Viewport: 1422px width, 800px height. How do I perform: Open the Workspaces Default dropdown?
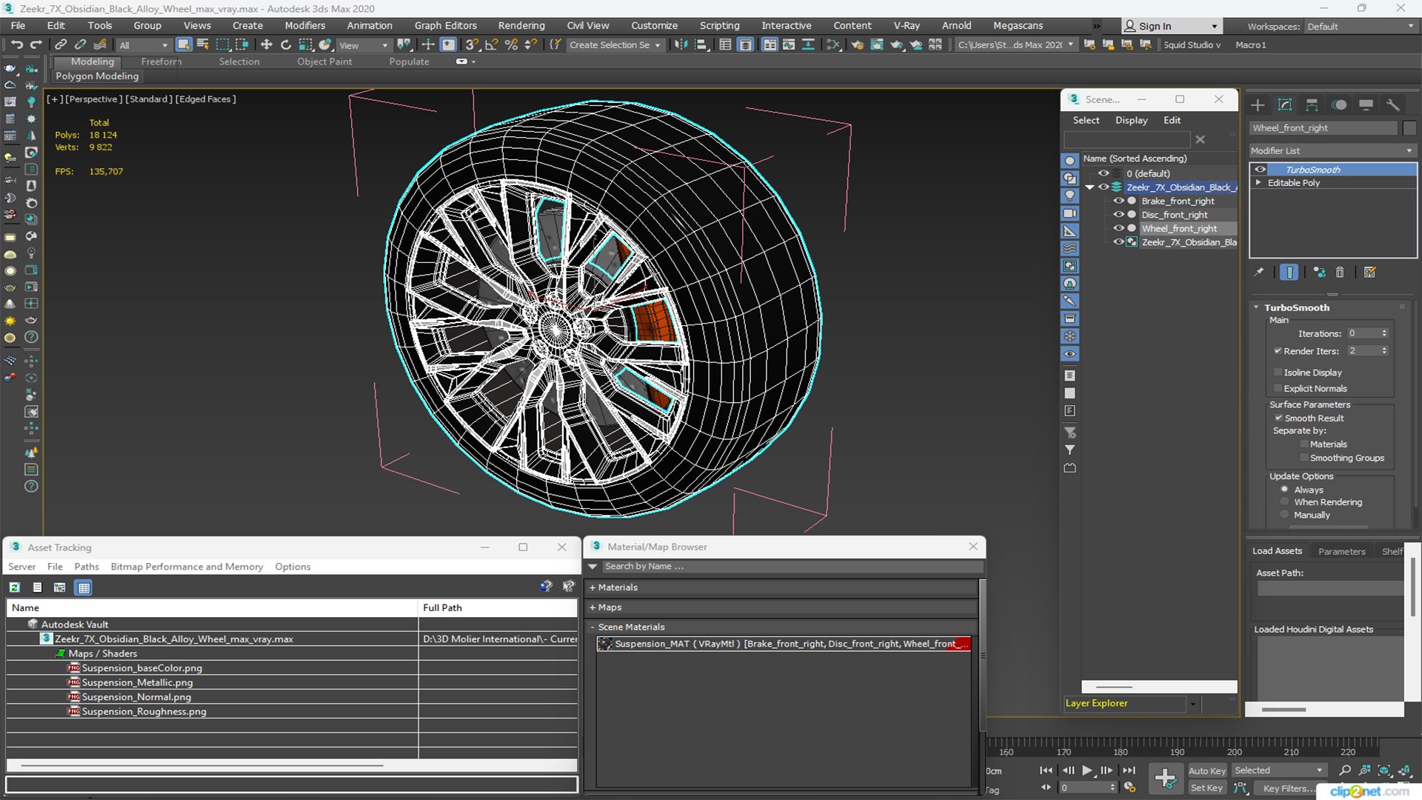[1360, 27]
